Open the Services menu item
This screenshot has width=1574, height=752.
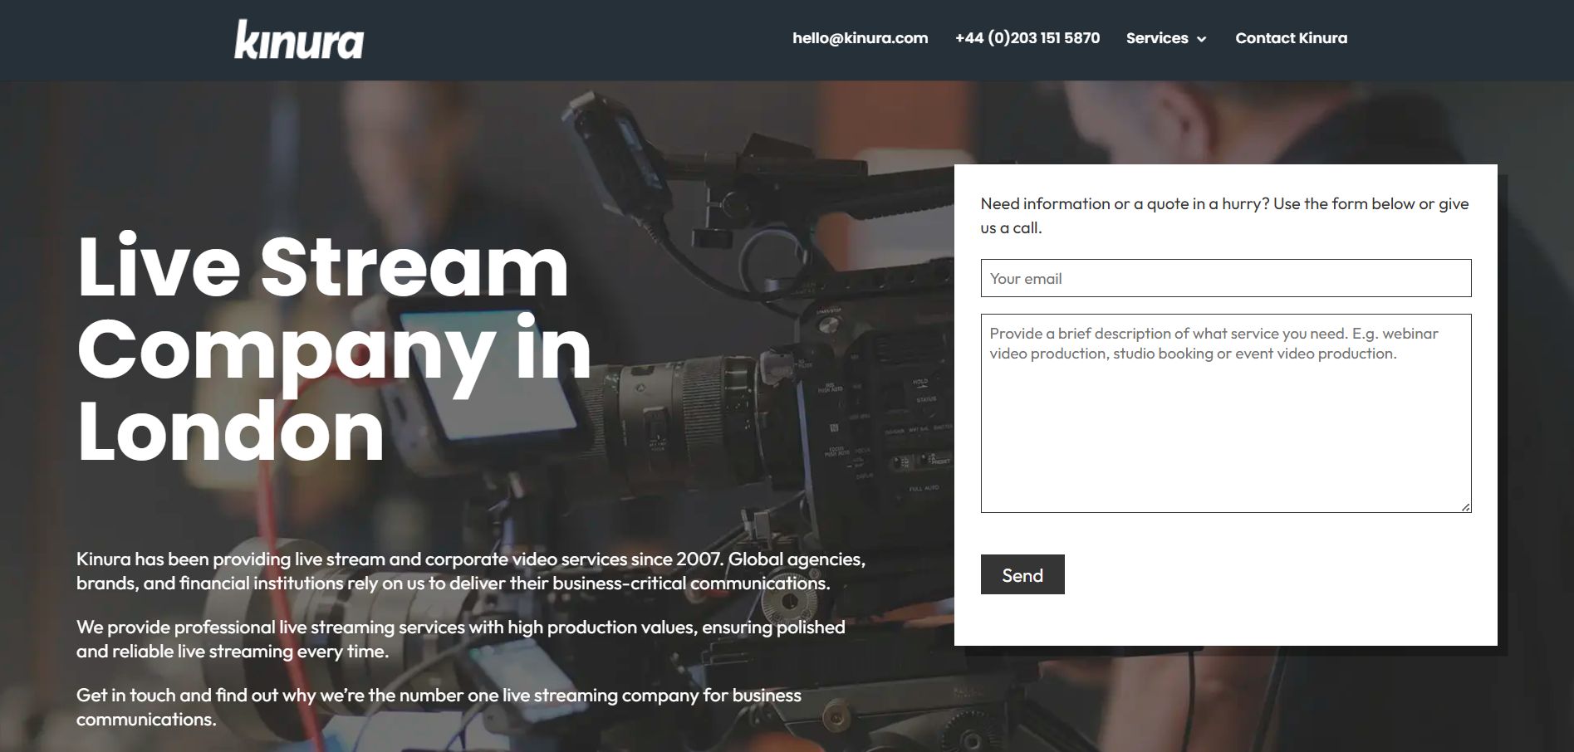1156,38
